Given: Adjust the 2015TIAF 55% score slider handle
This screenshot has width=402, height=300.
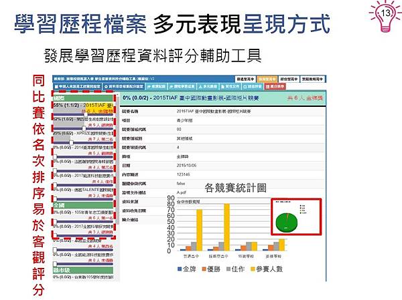Looking at the screenshot, I should (86, 114).
